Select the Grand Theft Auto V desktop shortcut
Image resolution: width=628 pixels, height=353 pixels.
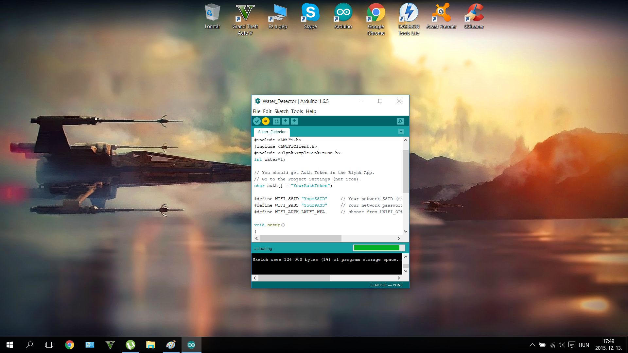tap(245, 20)
